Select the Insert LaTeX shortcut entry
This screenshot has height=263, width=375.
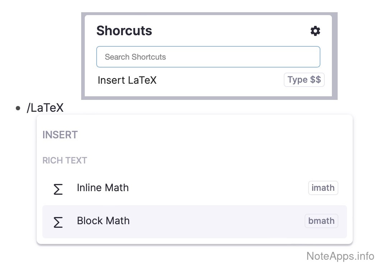click(x=127, y=80)
